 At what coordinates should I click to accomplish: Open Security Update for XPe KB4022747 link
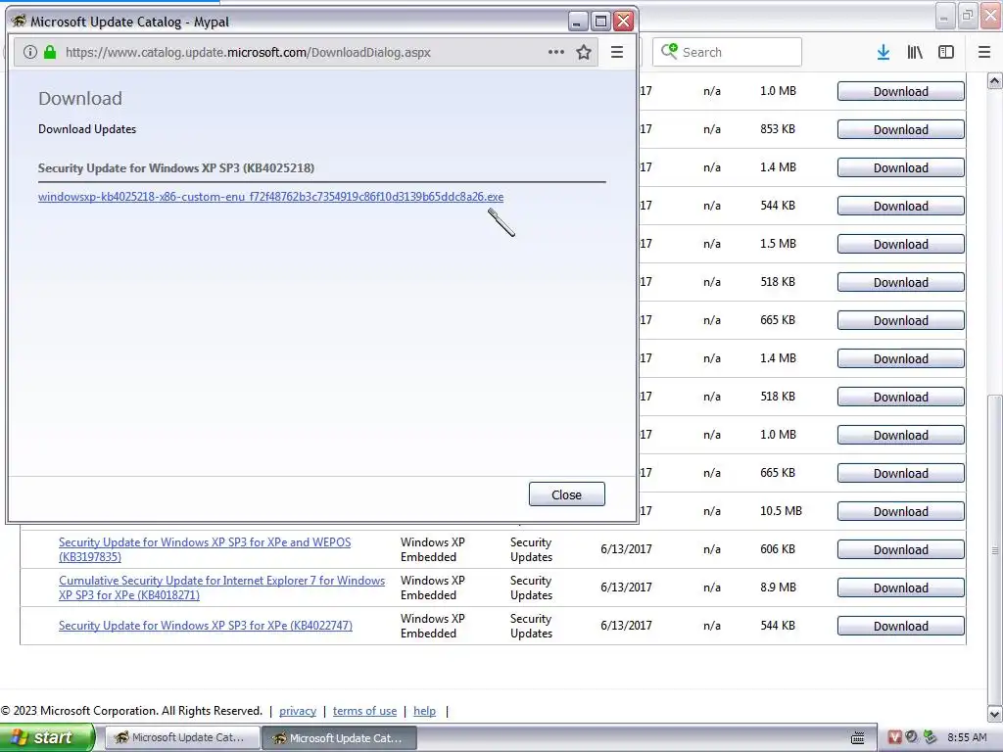click(206, 626)
